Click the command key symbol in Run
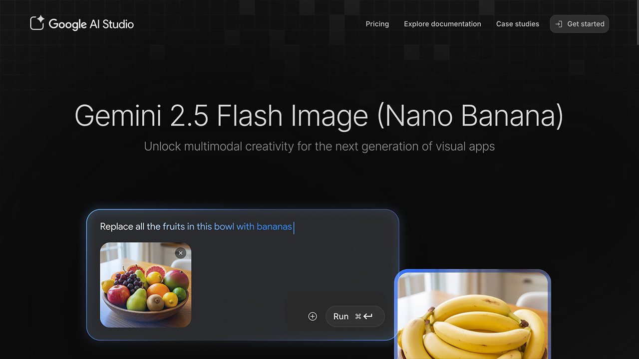 (358, 317)
